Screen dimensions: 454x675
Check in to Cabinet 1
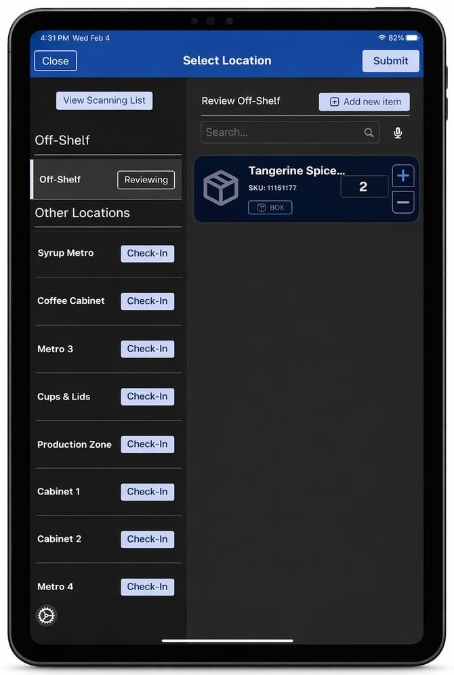click(148, 492)
